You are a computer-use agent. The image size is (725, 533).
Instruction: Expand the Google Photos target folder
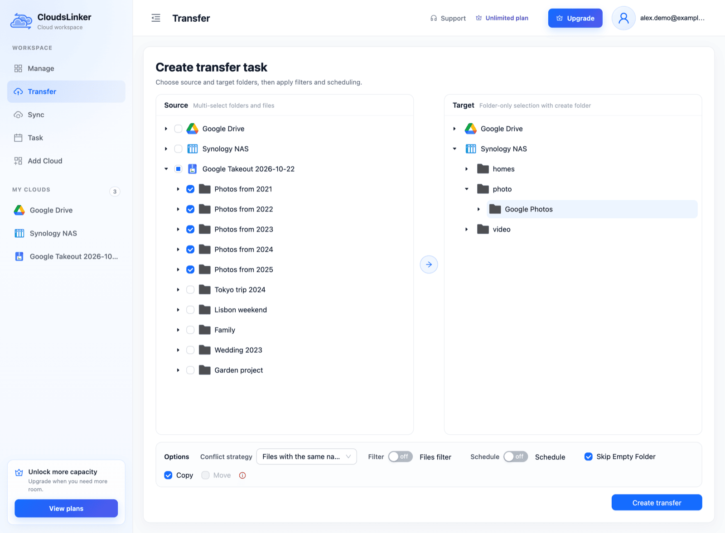[x=478, y=209]
